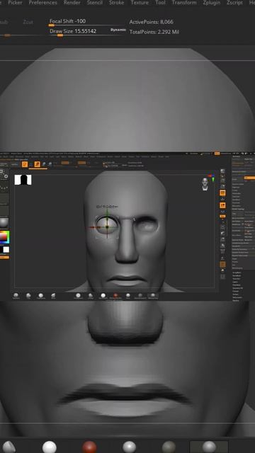Viewport: 255px width, 453px height.
Task: Click the rainbow color picker in inset window
Action: (4, 237)
